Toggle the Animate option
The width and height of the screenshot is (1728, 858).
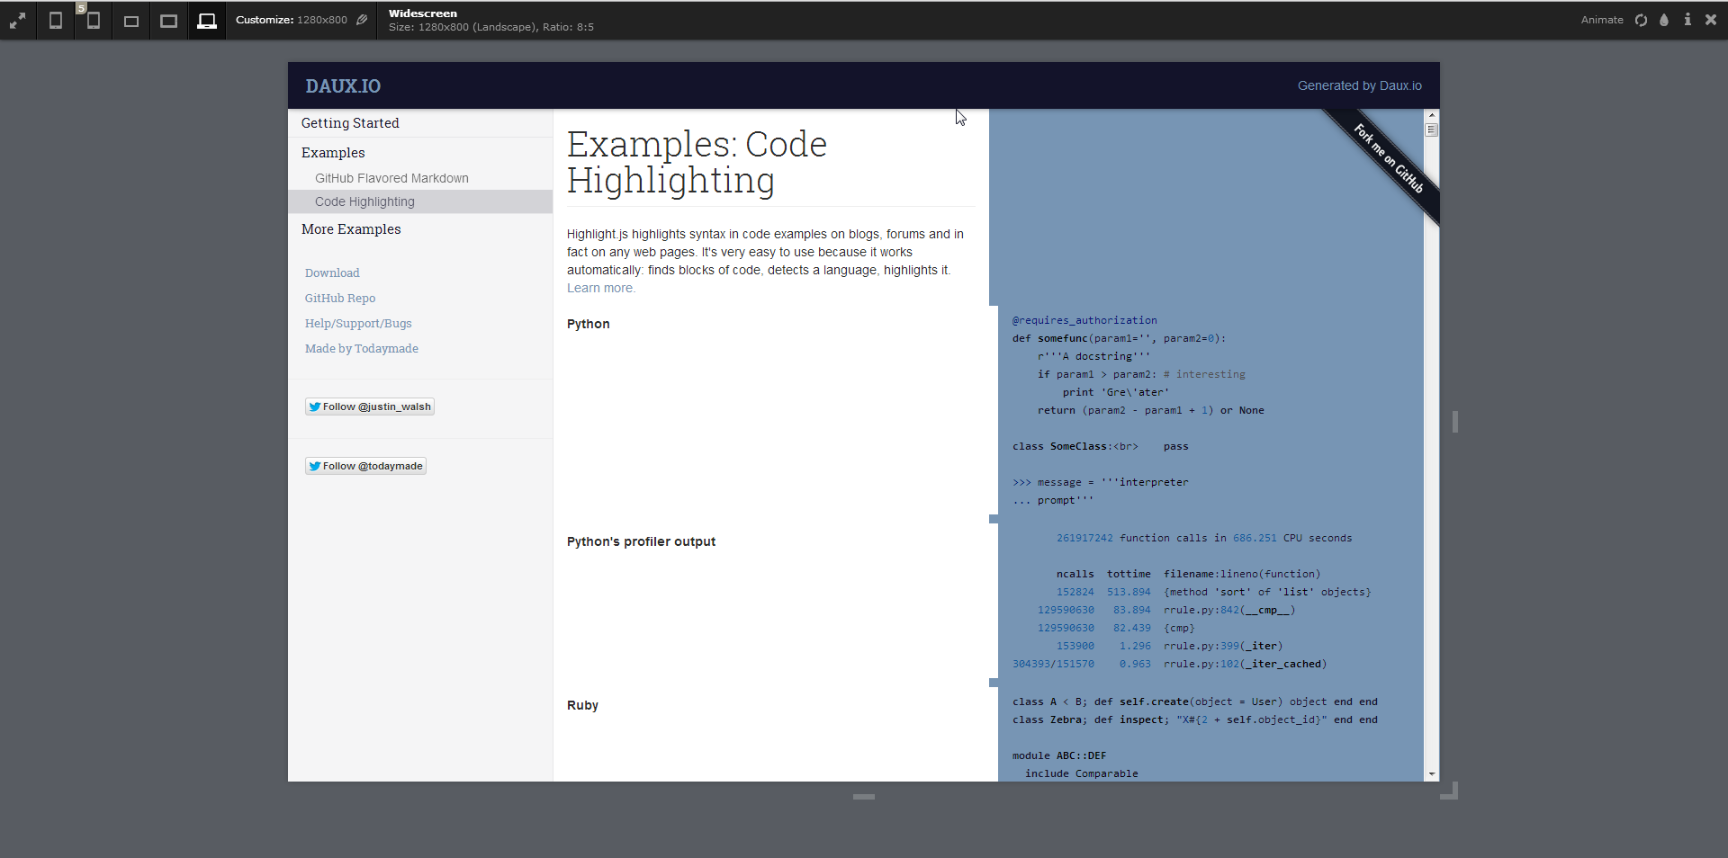(1602, 20)
